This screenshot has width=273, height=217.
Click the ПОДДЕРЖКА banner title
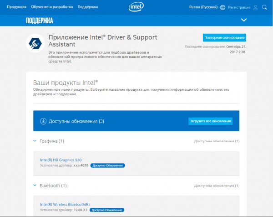[39, 21]
